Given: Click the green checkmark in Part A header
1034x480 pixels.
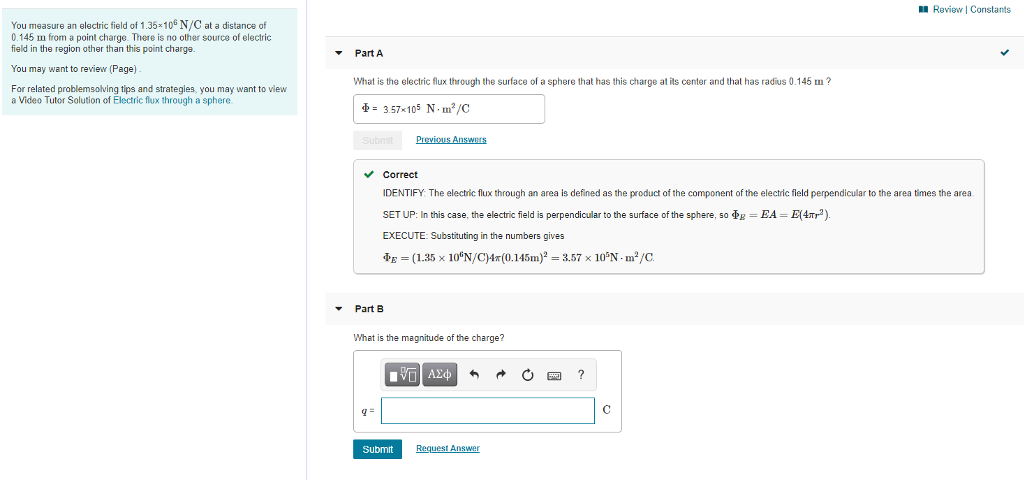Looking at the screenshot, I should [1004, 52].
